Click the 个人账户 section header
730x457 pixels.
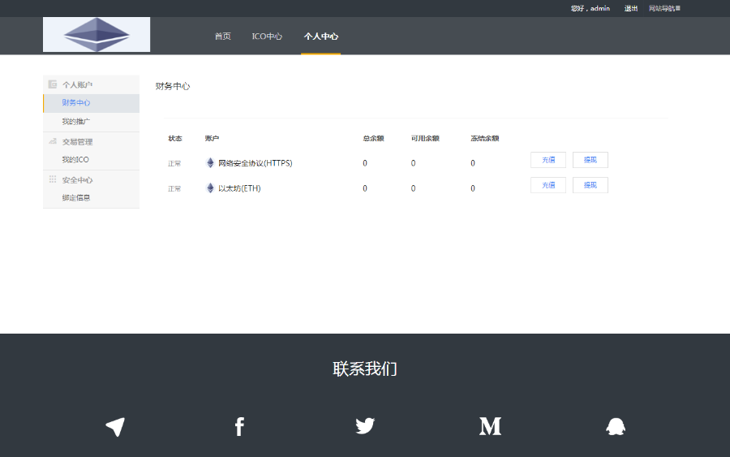77,84
